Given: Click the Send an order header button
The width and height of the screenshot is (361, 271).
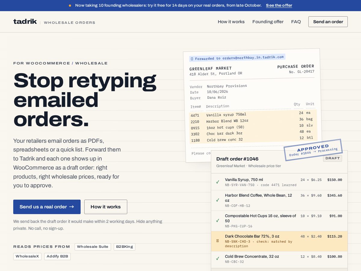Looking at the screenshot, I should [328, 22].
